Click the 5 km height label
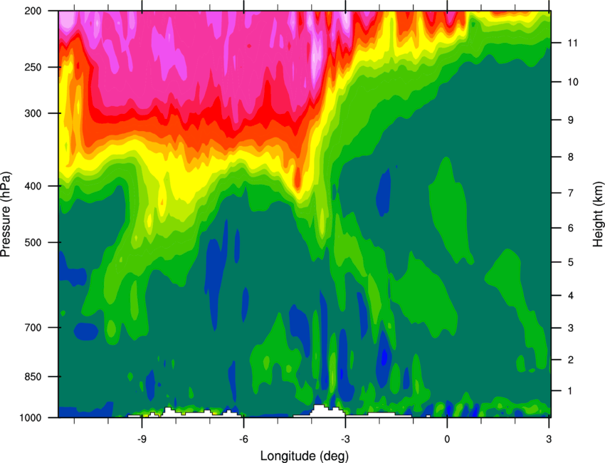The image size is (605, 463). tap(571, 262)
